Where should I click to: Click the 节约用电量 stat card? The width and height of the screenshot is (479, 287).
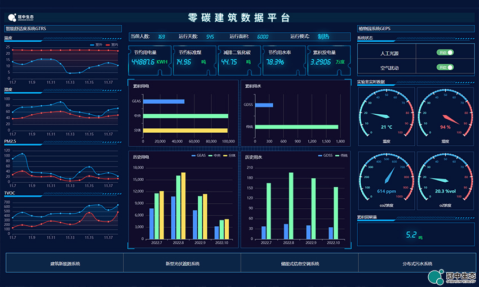click(150, 59)
